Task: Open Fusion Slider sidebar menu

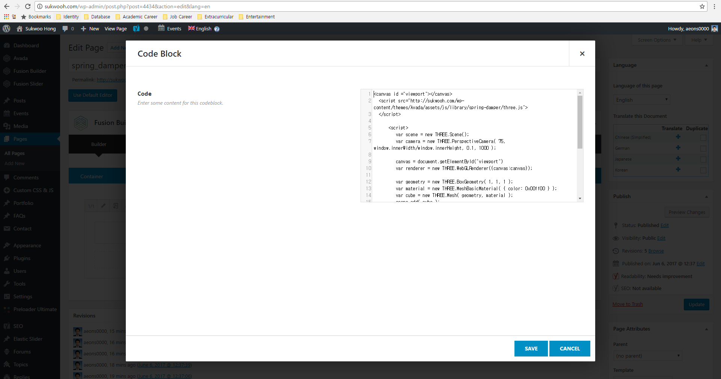Action: tap(28, 84)
